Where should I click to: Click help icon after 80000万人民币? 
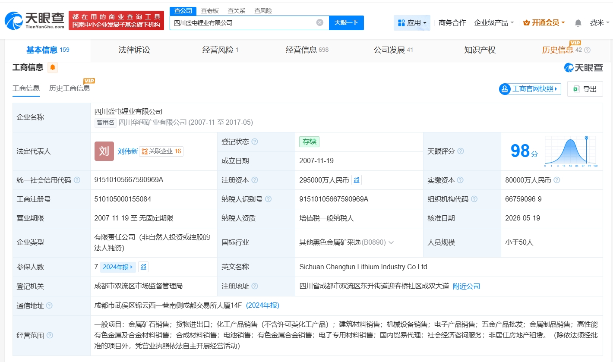(x=557, y=180)
